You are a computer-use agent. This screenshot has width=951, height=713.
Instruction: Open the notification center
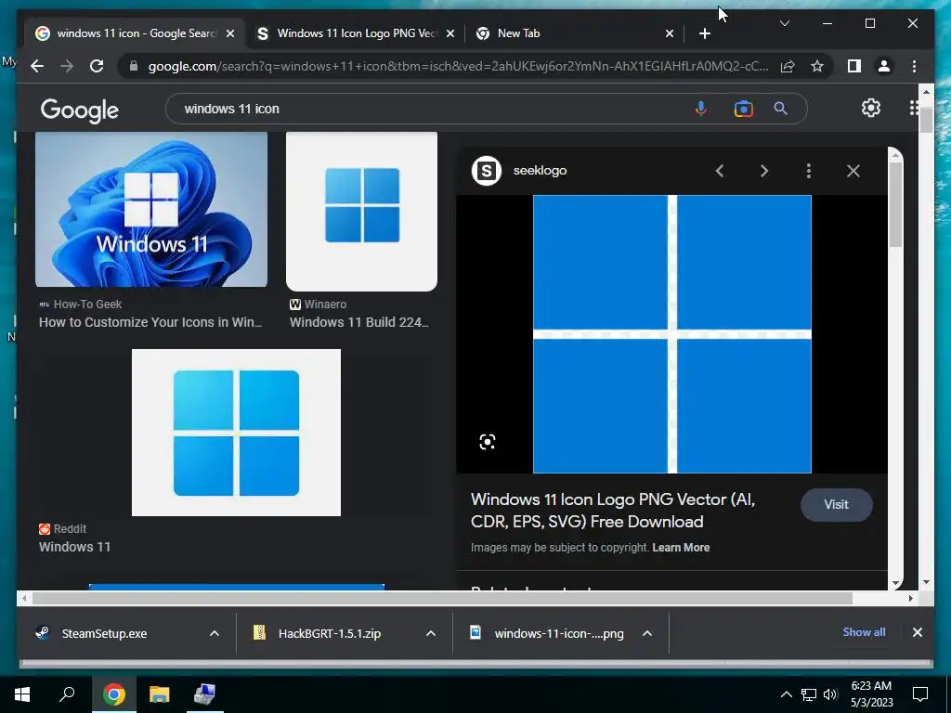[x=920, y=694]
